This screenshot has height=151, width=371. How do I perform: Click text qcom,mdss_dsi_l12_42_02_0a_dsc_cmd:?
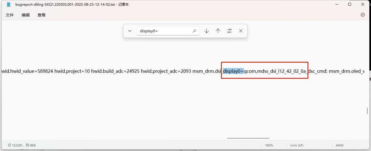pos(286,71)
